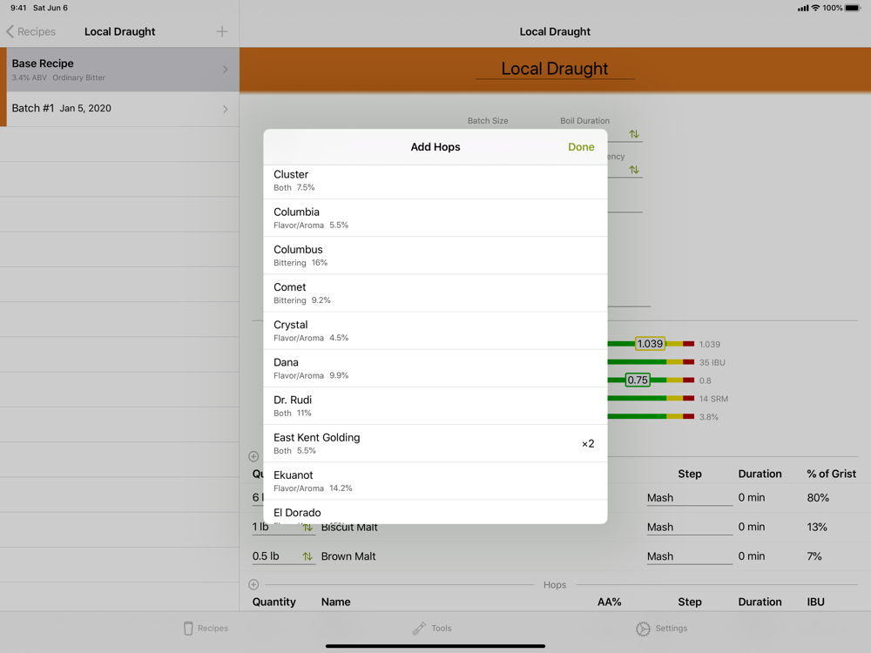Swap units for 1 lb Biscuit Malt
This screenshot has width=871, height=653.
(x=307, y=527)
